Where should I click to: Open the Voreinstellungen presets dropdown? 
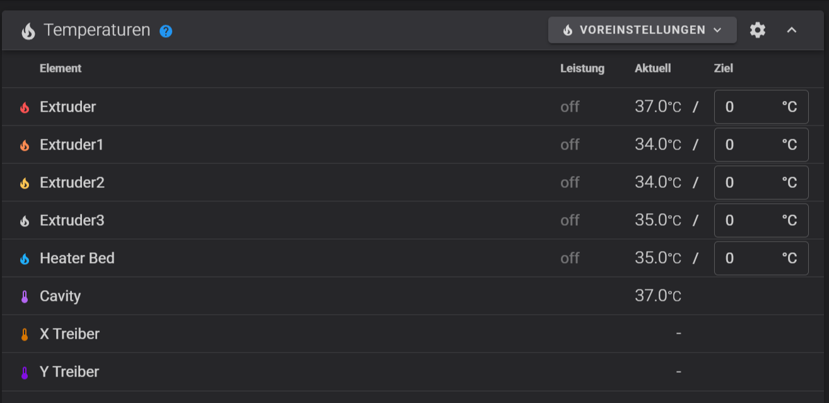642,30
